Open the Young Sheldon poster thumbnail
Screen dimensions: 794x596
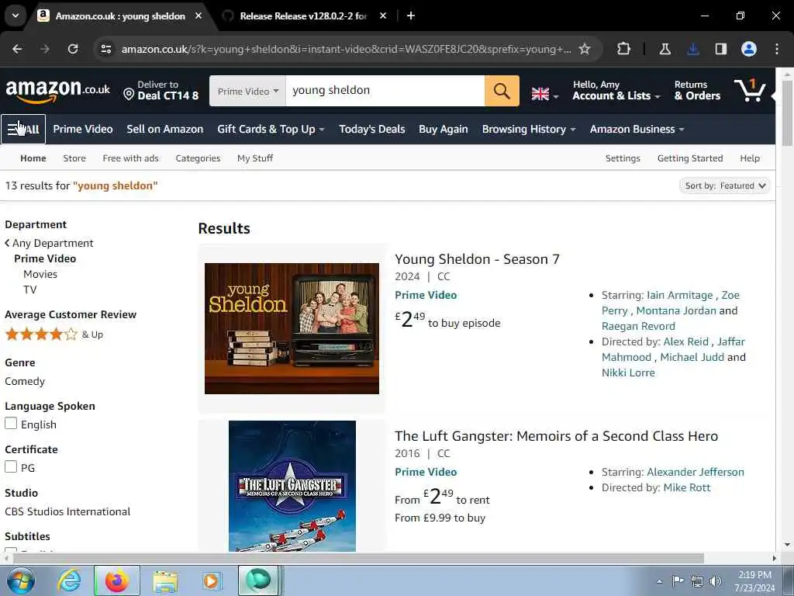292,328
